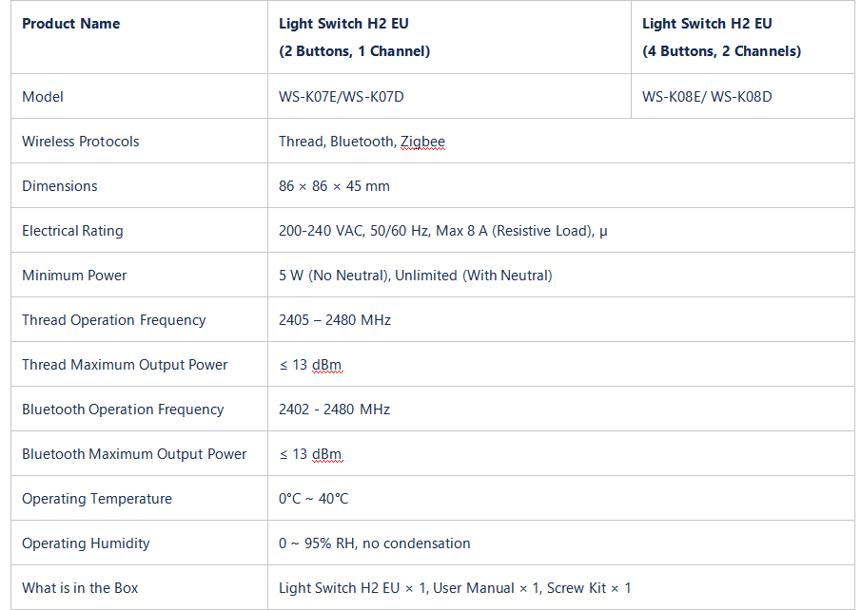Select the WS-K08E/ WS-K08D model cell

pyautogui.click(x=707, y=97)
